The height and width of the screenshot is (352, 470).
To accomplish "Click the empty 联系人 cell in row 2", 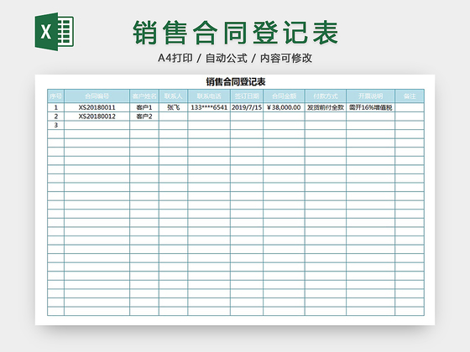I will pyautogui.click(x=173, y=116).
